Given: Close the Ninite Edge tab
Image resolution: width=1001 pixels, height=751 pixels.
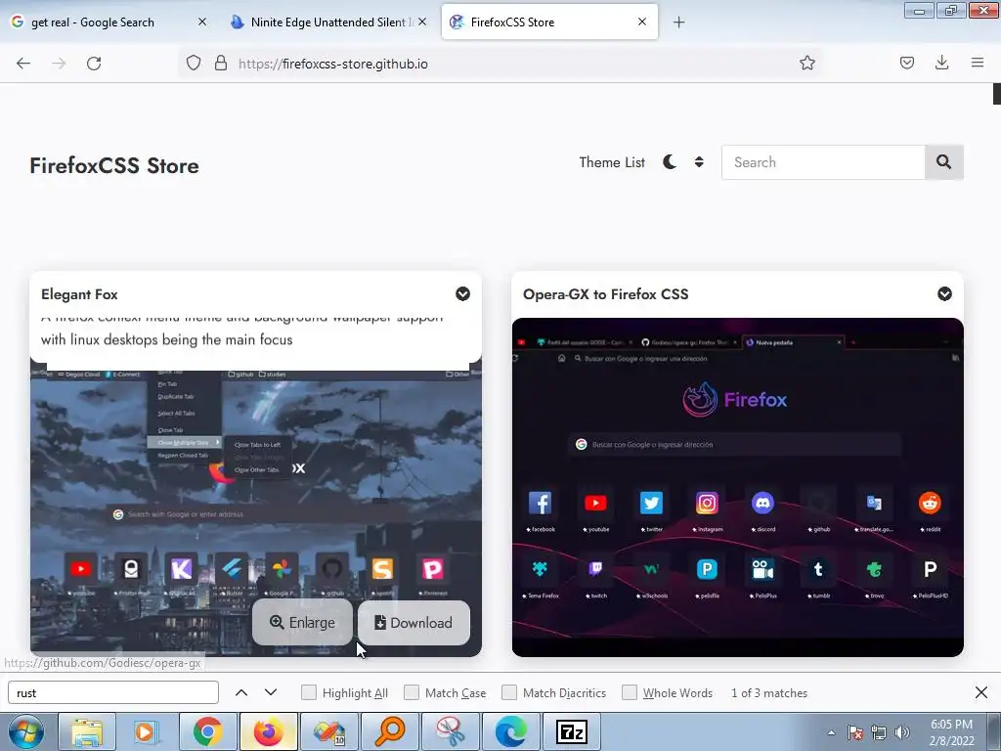Looking at the screenshot, I should [x=422, y=22].
